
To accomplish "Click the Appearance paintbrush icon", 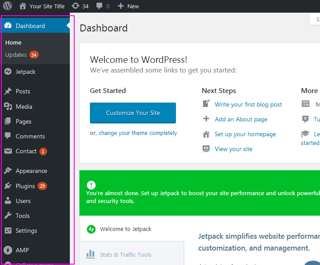I will [x=8, y=170].
